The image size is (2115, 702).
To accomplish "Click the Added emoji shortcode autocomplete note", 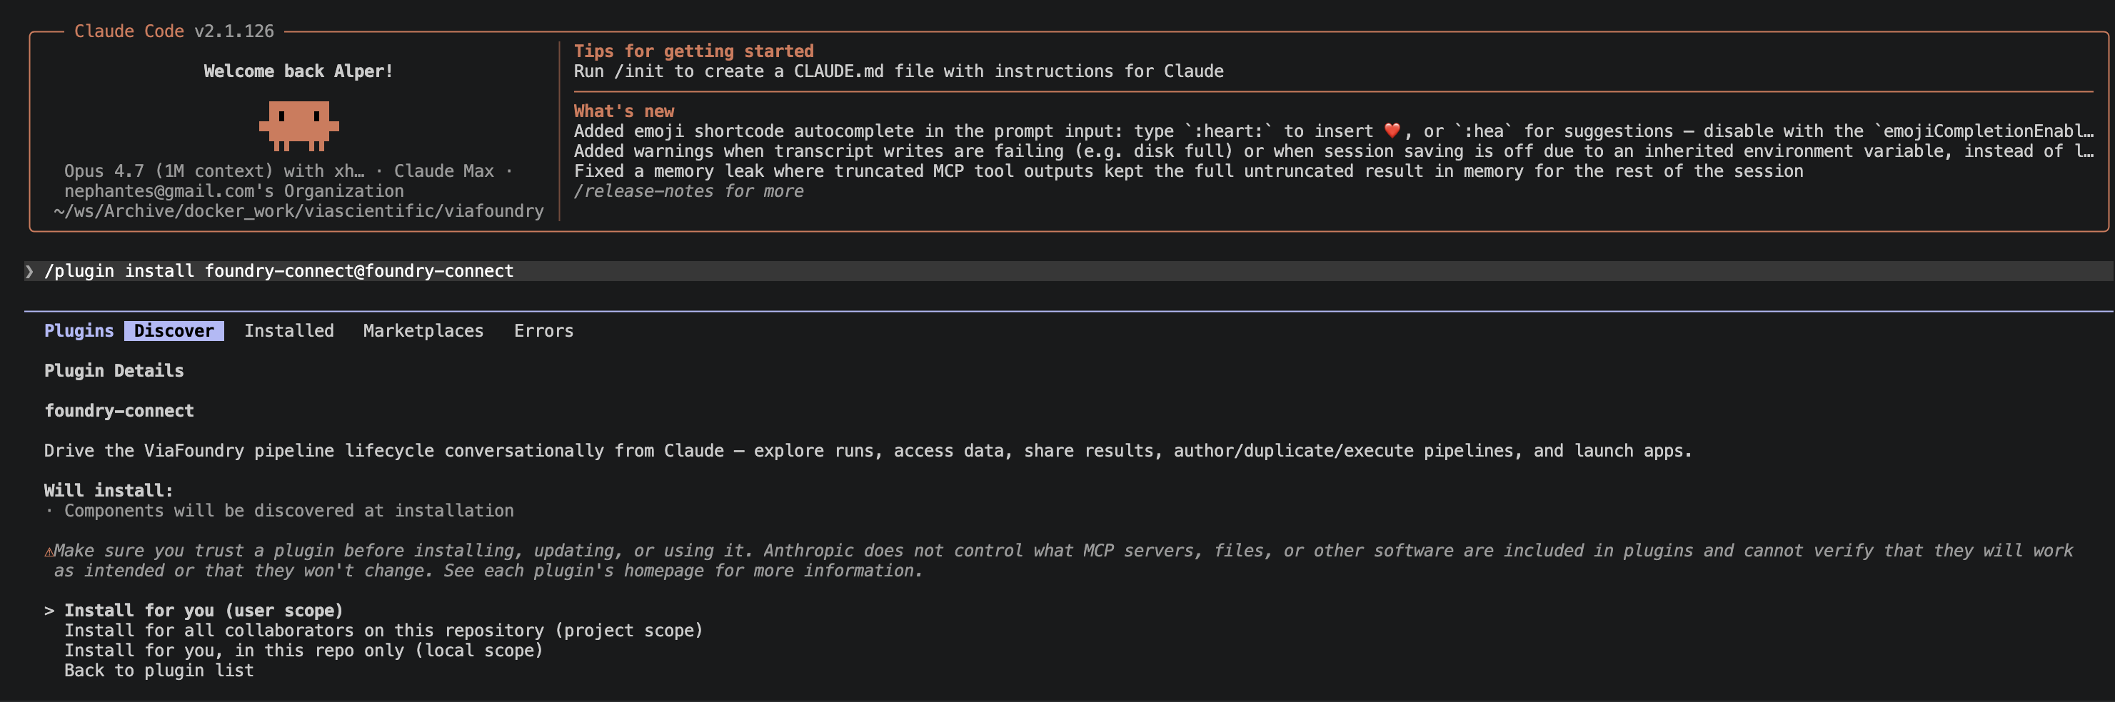I will [1333, 131].
